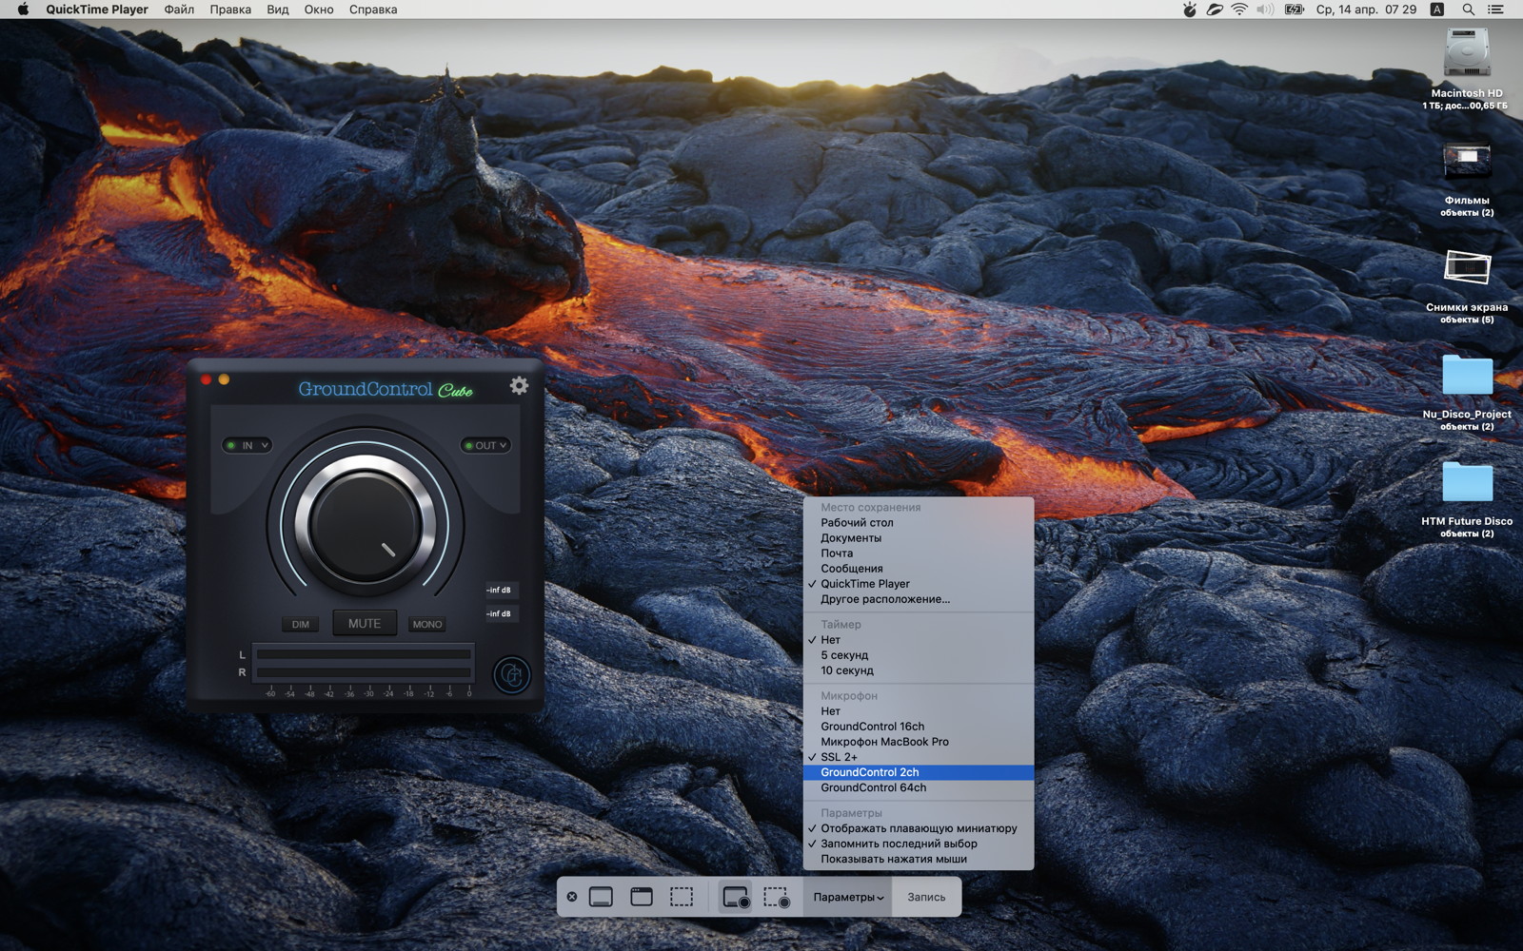Open the battery status menu
The width and height of the screenshot is (1523, 951).
tap(1295, 10)
